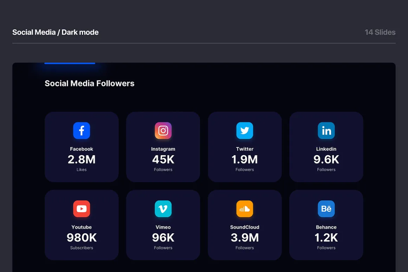Image resolution: width=408 pixels, height=272 pixels.
Task: Click the Linkedin '9.6K' value
Action: tap(326, 160)
